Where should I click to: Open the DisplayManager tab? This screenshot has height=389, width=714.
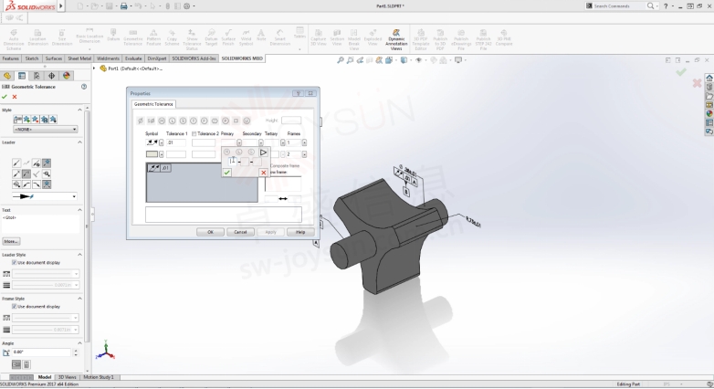(x=67, y=76)
